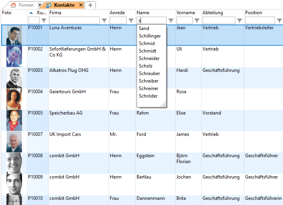Open the photo thumbnail of contact P10004
This screenshot has height=205, width=283.
pos(14,99)
